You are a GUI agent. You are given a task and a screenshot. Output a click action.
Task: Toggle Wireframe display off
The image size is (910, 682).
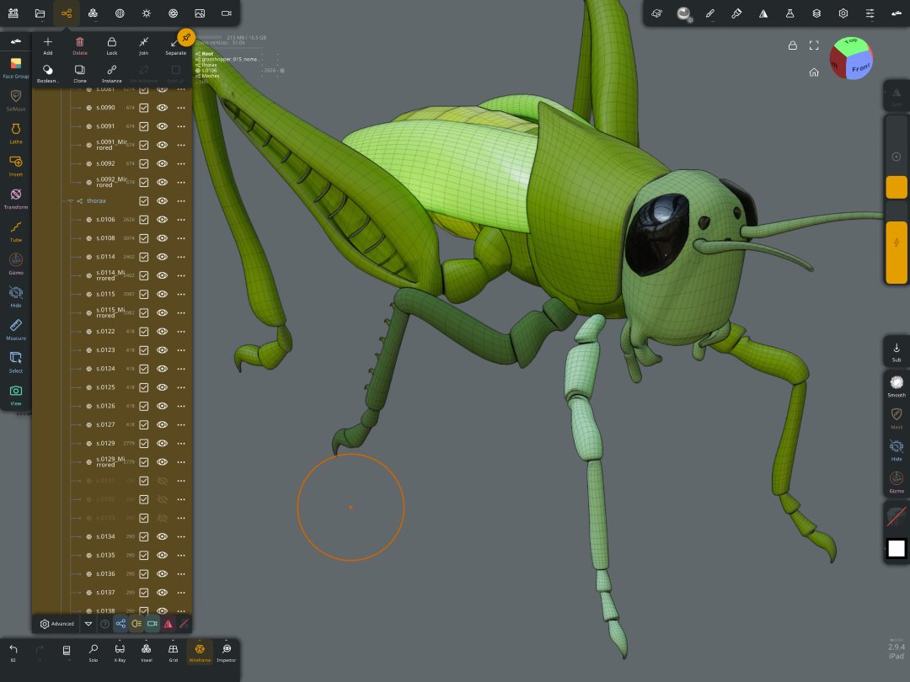click(200, 652)
